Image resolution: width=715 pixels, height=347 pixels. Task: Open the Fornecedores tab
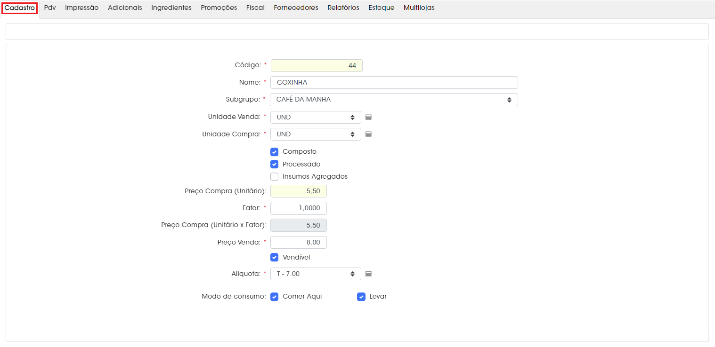coord(296,8)
